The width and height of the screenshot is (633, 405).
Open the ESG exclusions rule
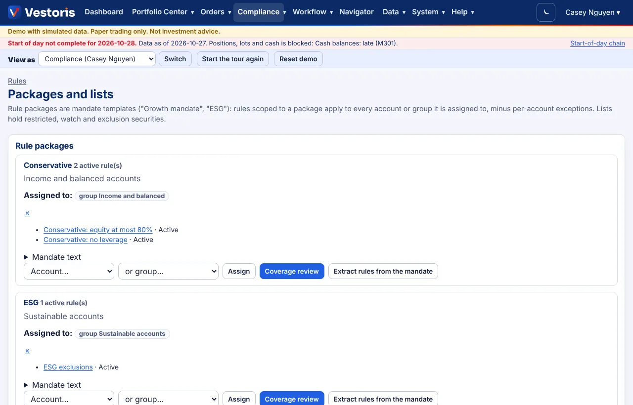(68, 367)
